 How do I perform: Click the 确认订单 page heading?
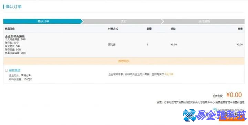pyautogui.click(x=13, y=7)
